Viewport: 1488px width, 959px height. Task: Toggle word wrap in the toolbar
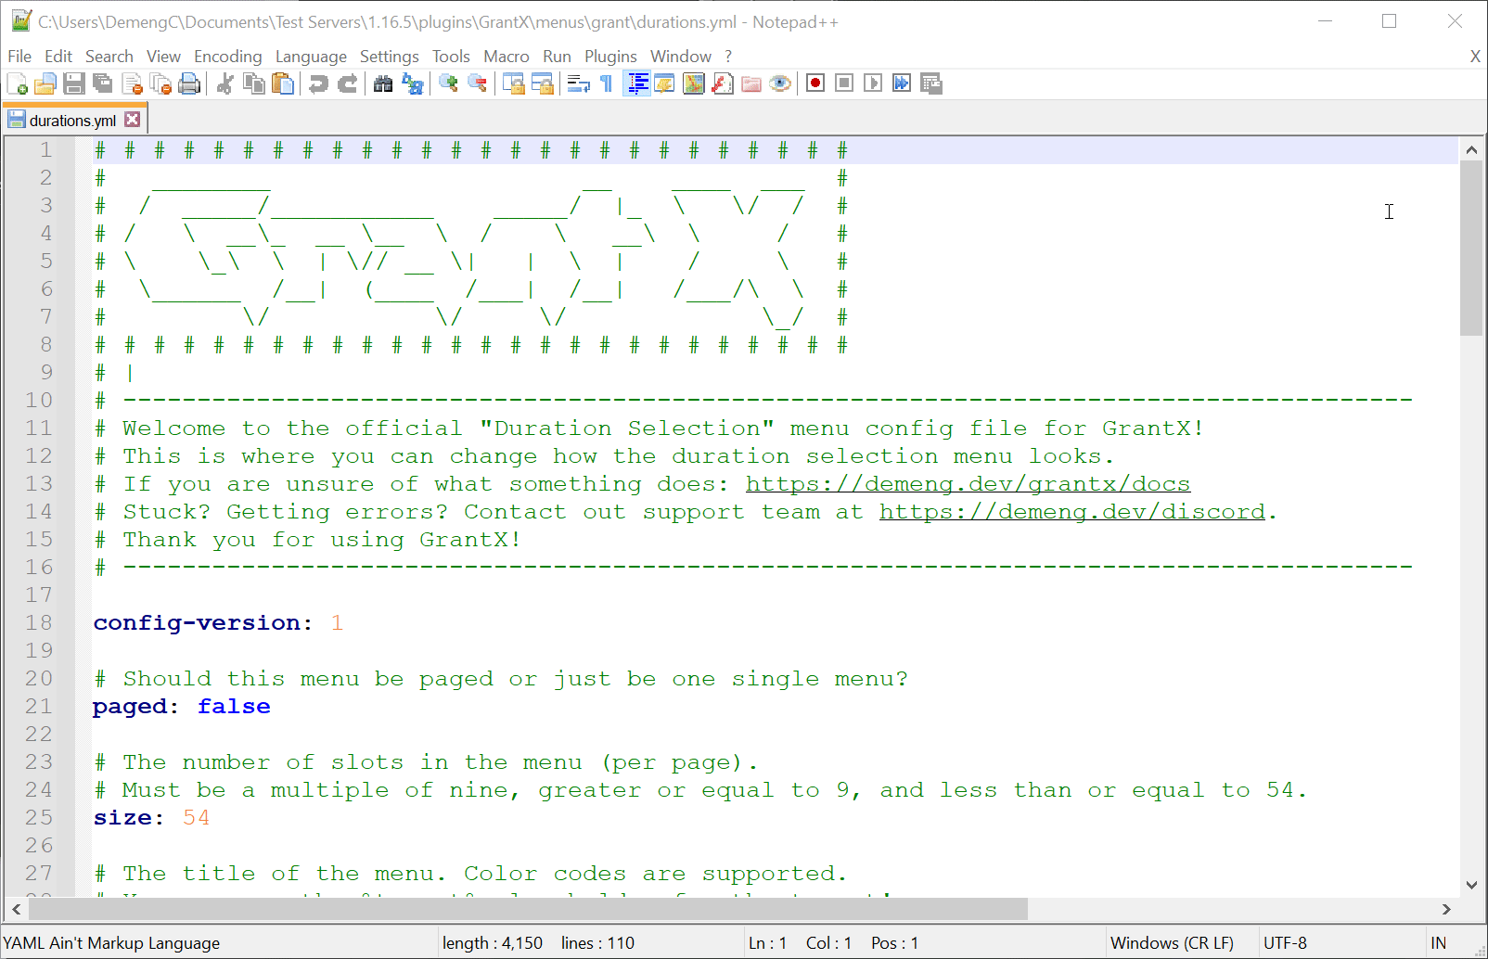coord(578,83)
